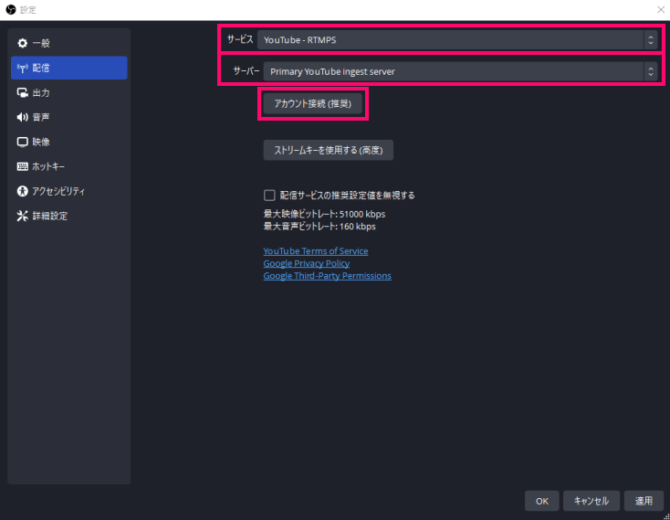The height and width of the screenshot is (520, 670).
Task: Click the サーバー field label
Action: (246, 71)
